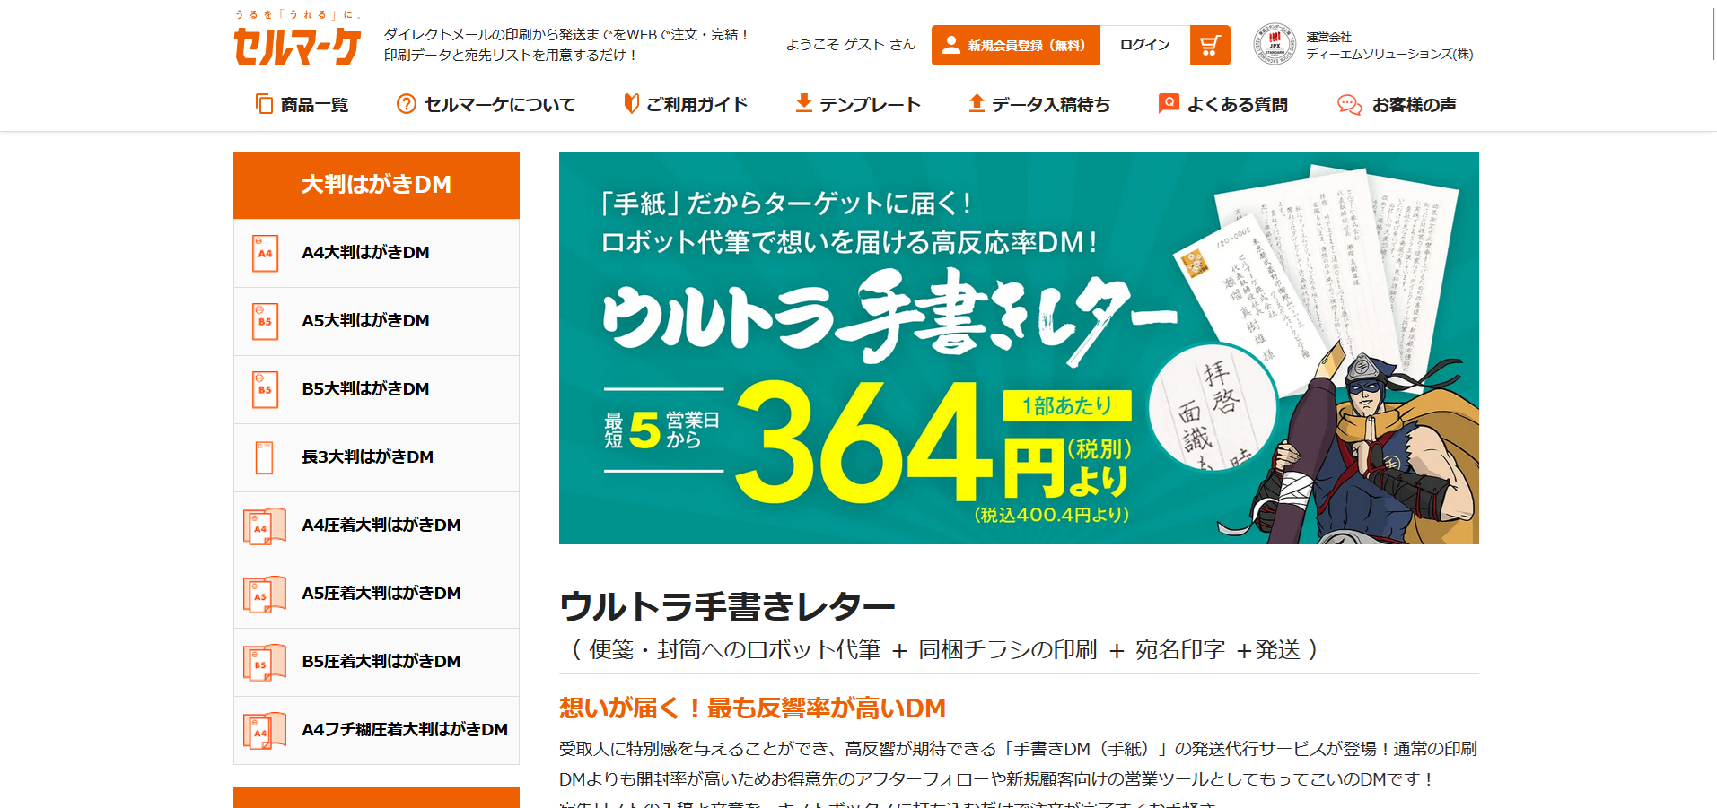The image size is (1717, 808).
Task: Open the shopping cart icon
Action: 1210,45
